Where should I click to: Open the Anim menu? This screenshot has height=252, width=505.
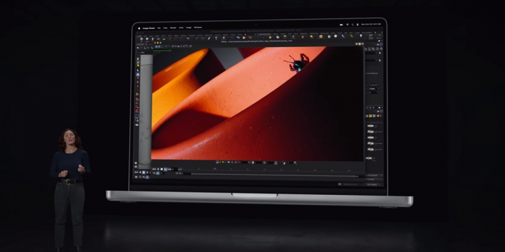pos(181,28)
